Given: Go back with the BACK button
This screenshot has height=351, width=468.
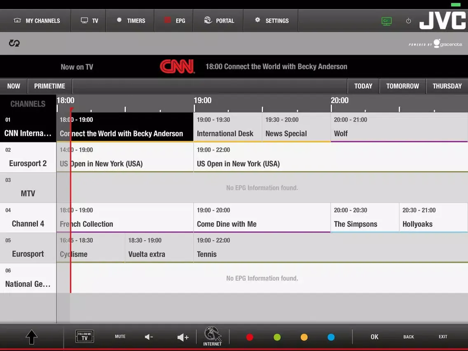Looking at the screenshot, I should 409,337.
